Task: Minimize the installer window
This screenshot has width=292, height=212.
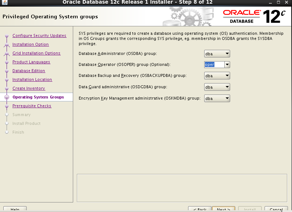Action: [x=270, y=3]
